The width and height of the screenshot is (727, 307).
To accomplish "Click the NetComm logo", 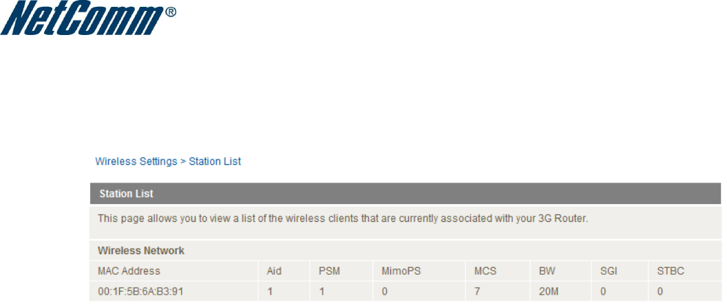I will [88, 19].
